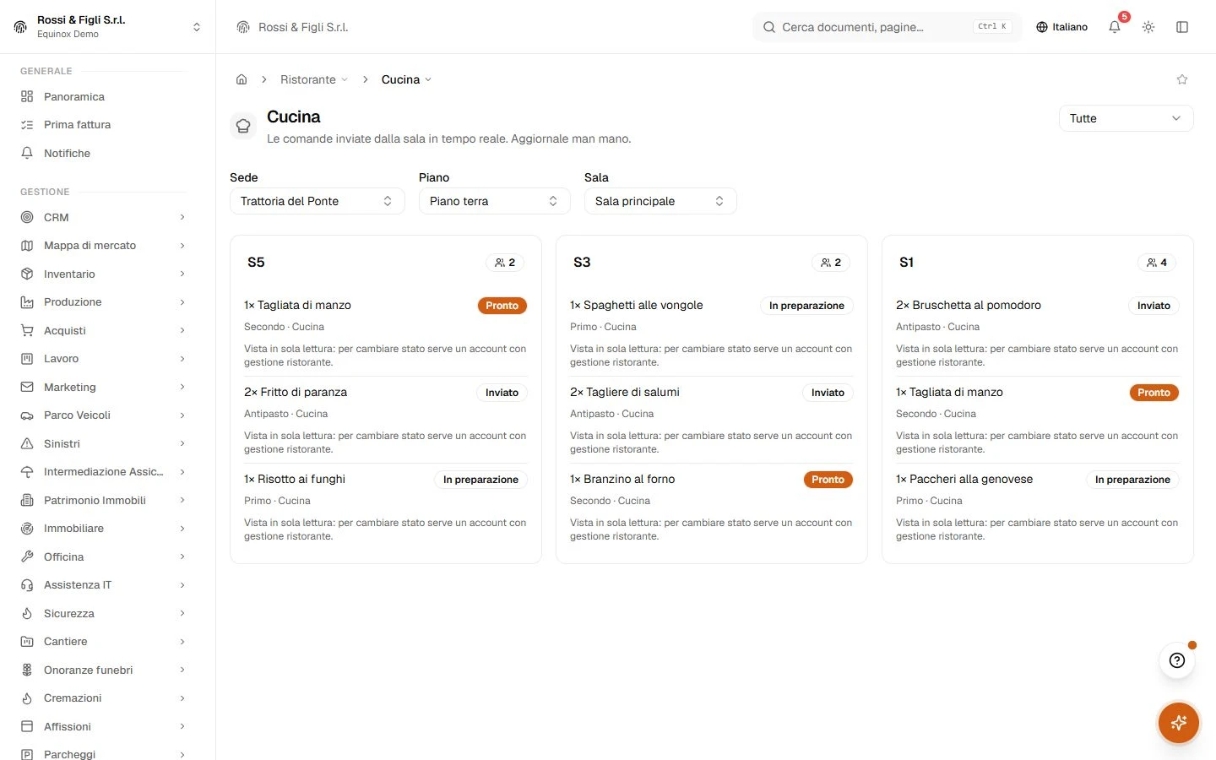The width and height of the screenshot is (1216, 760).
Task: Expand the Cantiere sidebar chevron
Action: (182, 642)
